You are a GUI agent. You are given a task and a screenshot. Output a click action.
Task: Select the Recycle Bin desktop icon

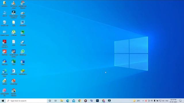pyautogui.click(x=5, y=23)
